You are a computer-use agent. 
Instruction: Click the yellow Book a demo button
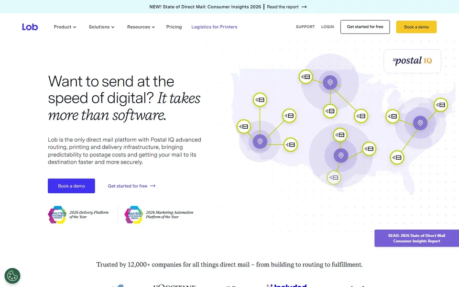pyautogui.click(x=416, y=27)
